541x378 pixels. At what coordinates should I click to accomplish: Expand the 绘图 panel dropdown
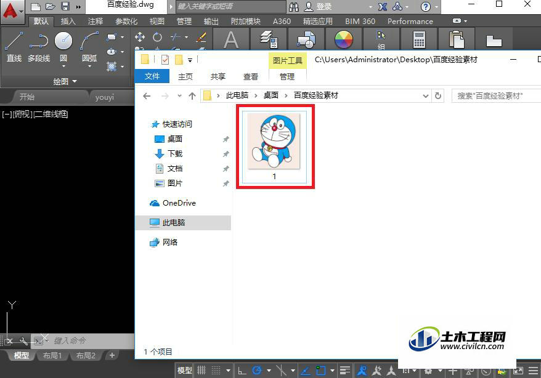pyautogui.click(x=65, y=82)
